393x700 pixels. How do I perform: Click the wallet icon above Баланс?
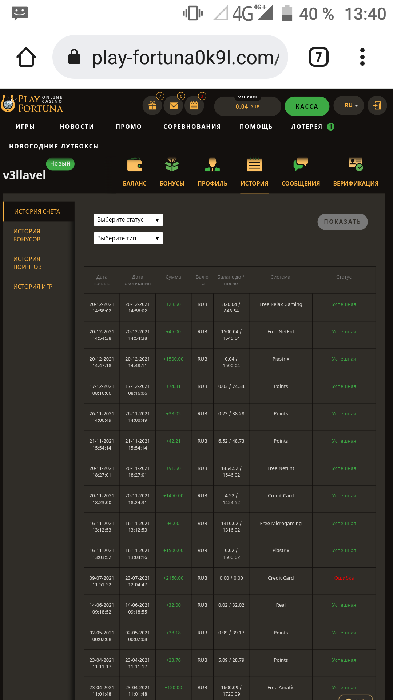pos(135,165)
